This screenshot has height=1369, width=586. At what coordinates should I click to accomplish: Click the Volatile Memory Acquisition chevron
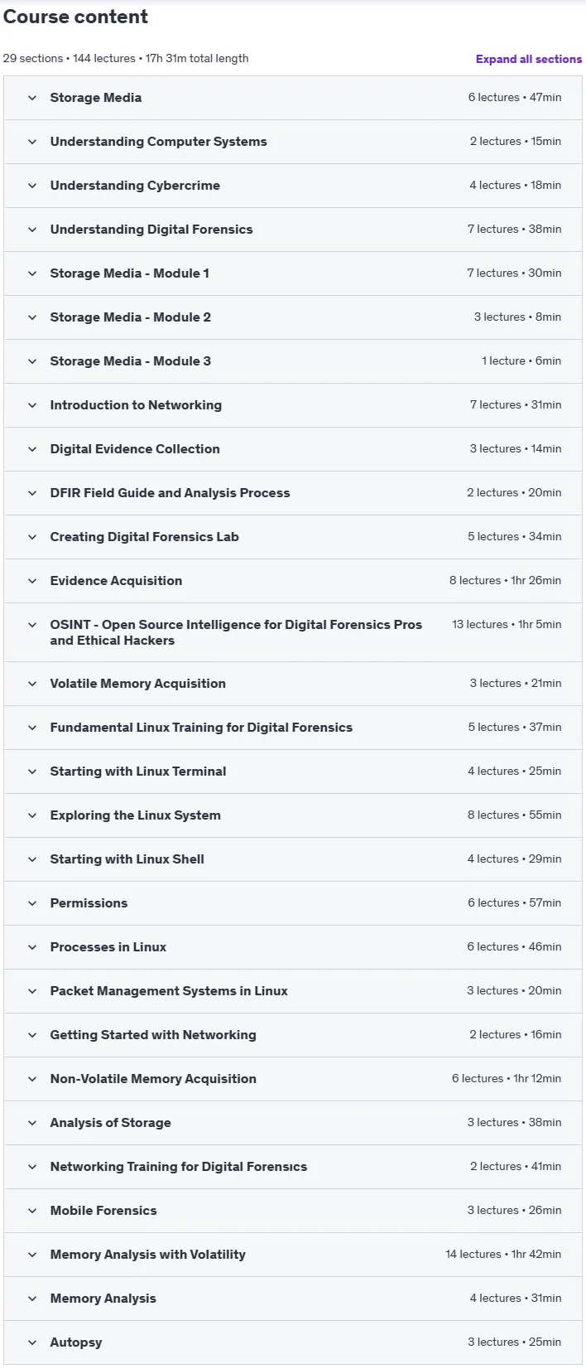pos(32,684)
